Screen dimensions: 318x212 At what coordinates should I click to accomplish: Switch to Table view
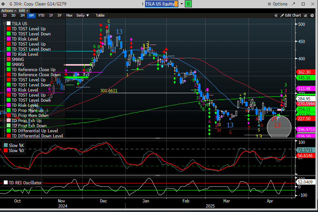[x=100, y=15]
